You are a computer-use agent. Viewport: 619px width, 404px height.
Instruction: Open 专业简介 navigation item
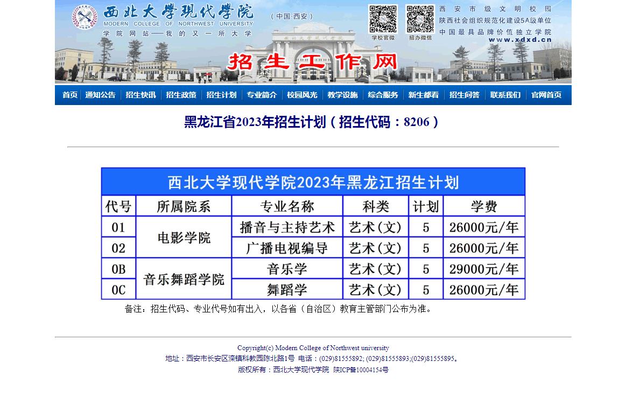(262, 95)
